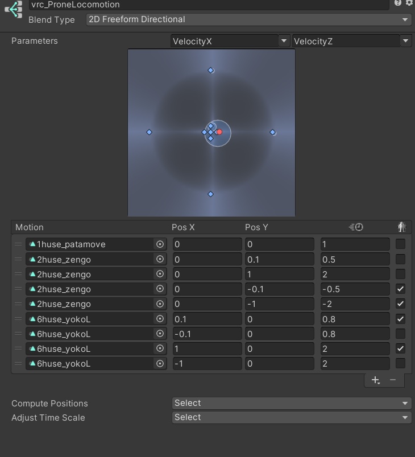Viewport: 415px width, 457px height.
Task: Uncheck mirror for 2huse_zengo Pos Y -1 row
Action: click(400, 304)
